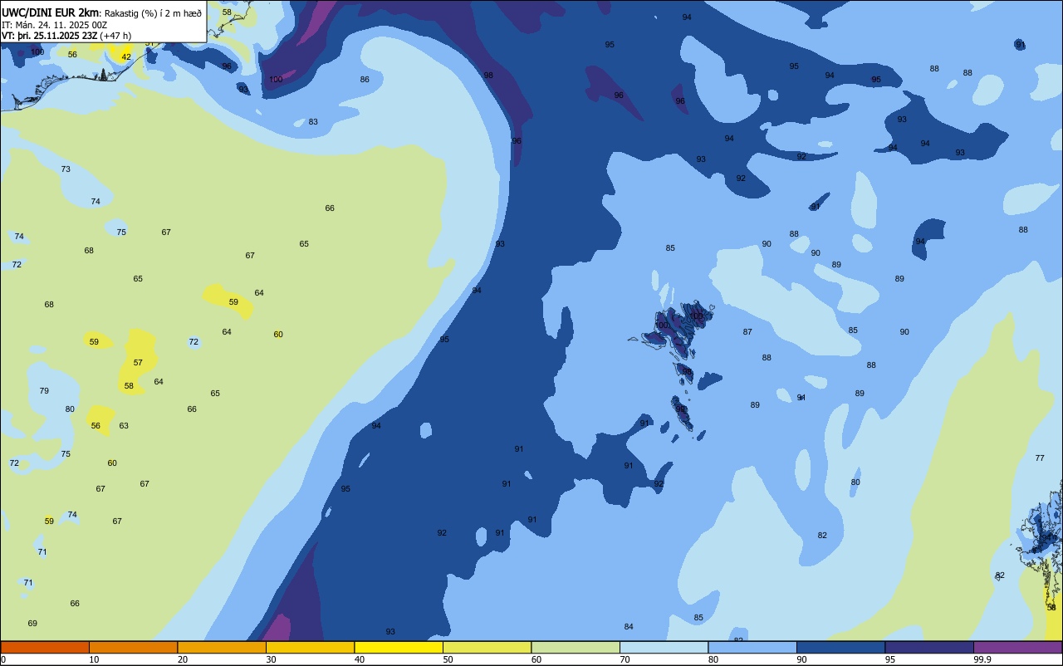The image size is (1063, 666).
Task: Click the 95–99.9 indigo legend swatch
Action: click(x=929, y=647)
